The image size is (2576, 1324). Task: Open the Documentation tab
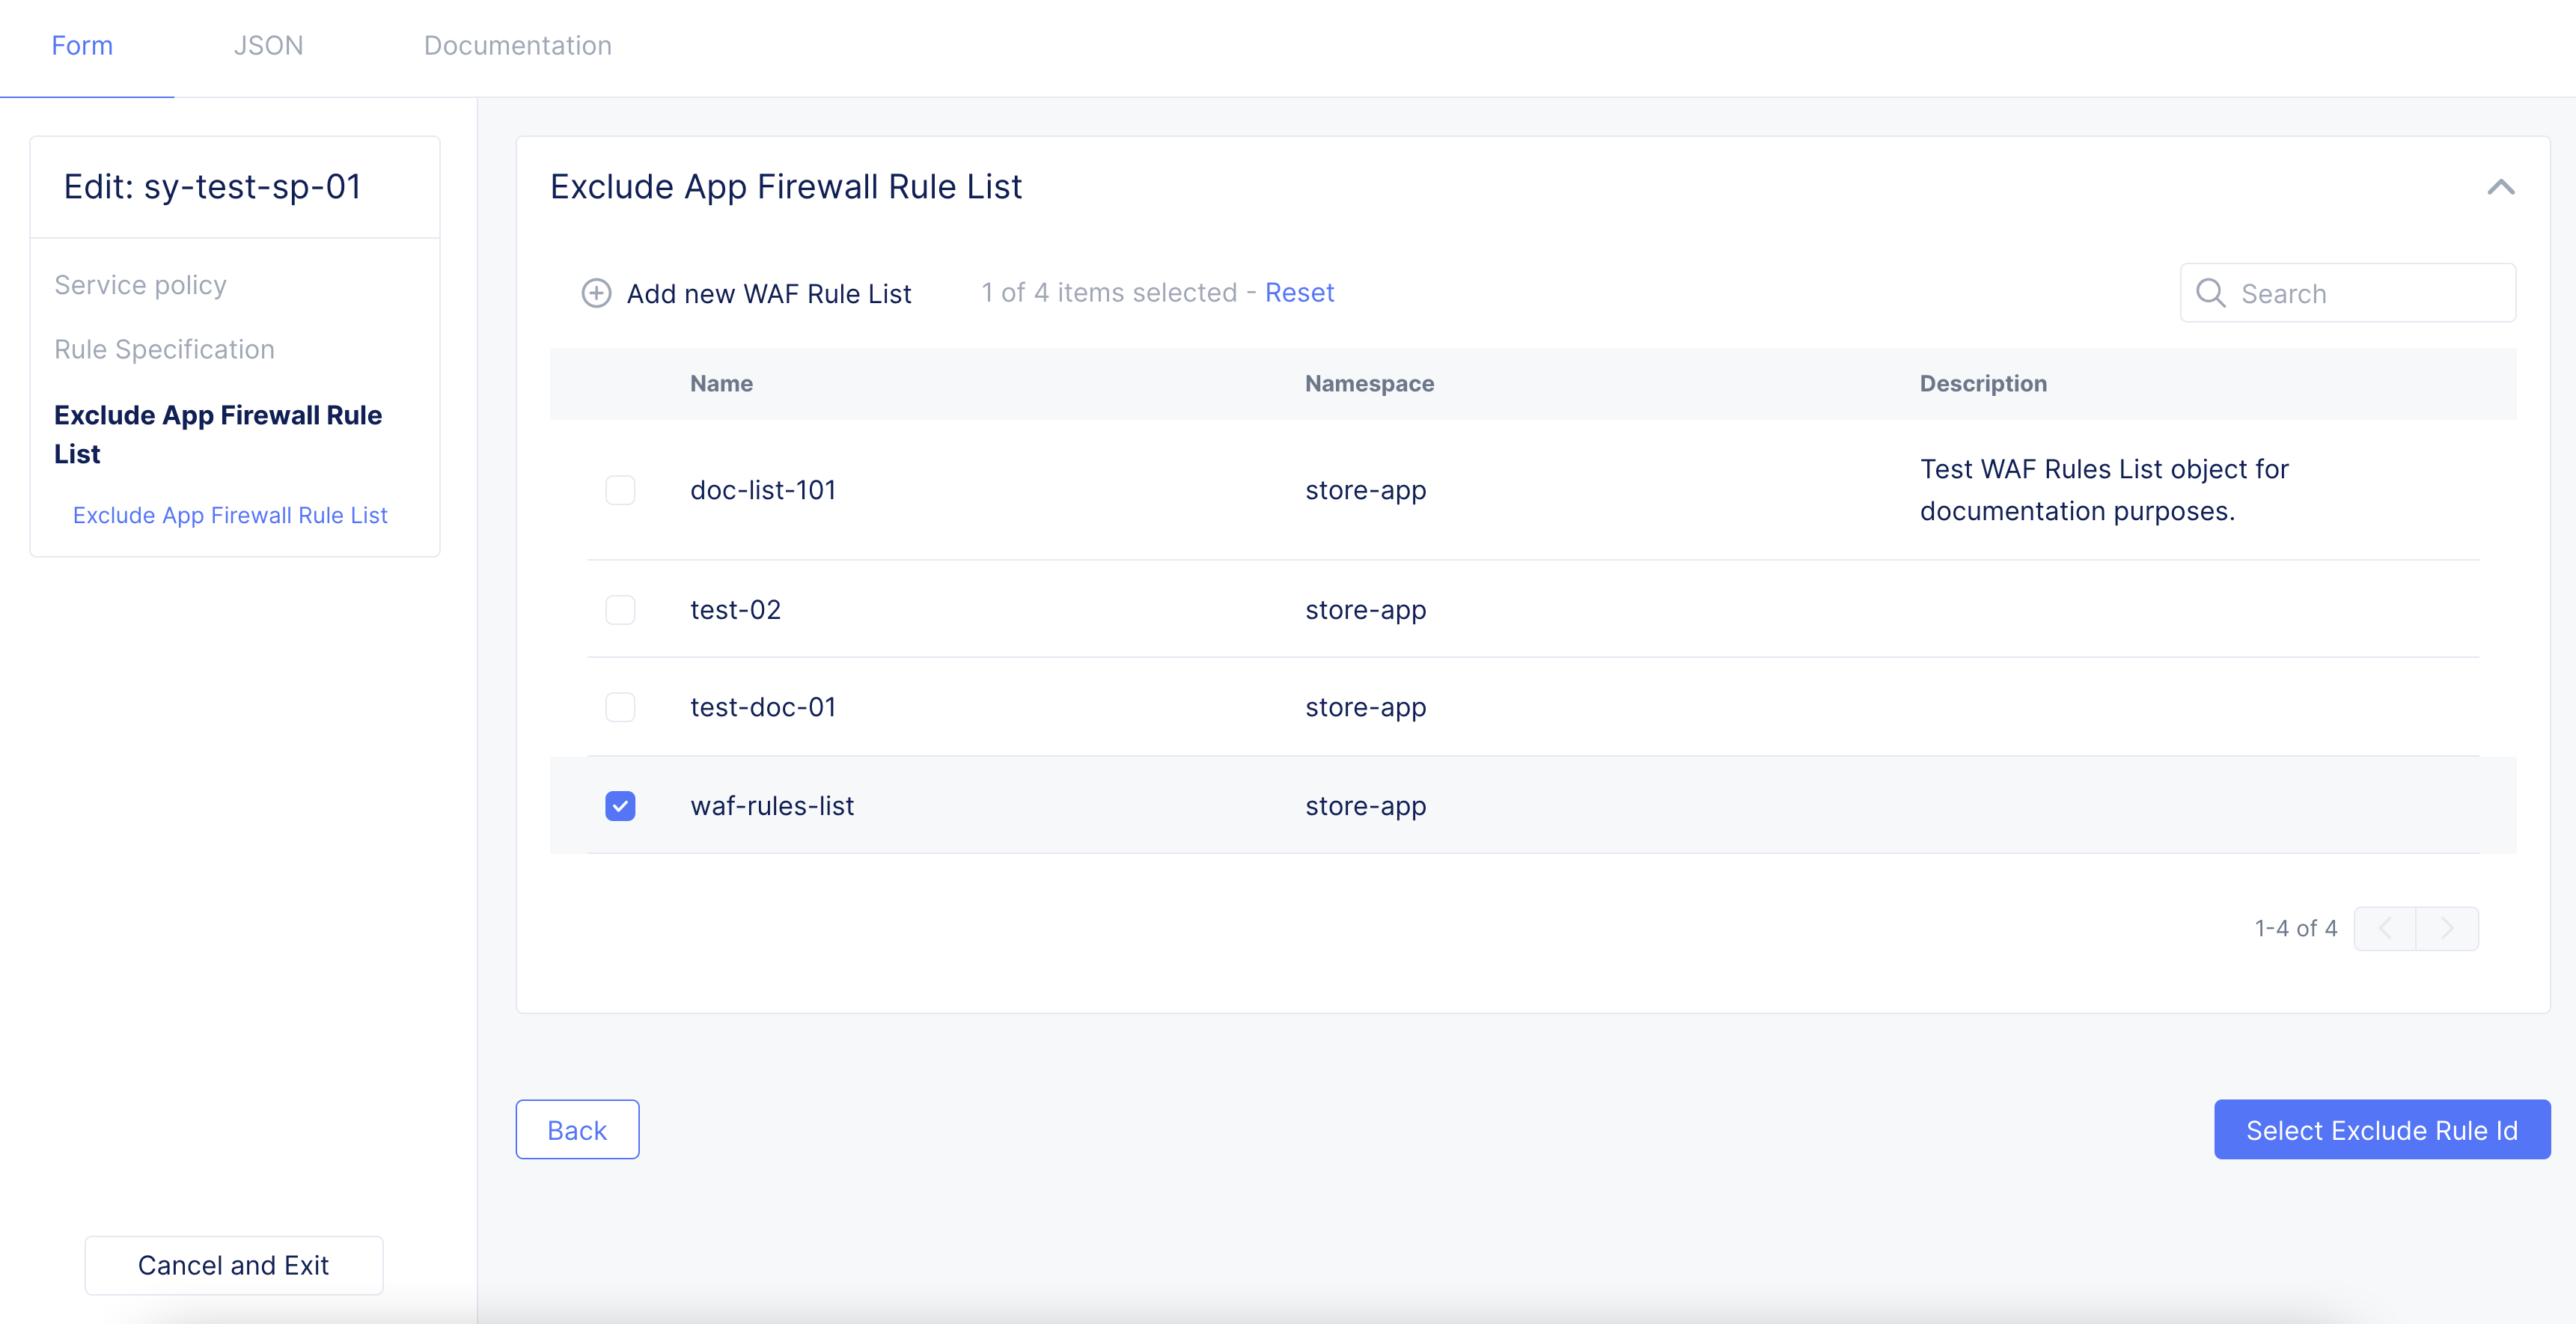click(517, 46)
